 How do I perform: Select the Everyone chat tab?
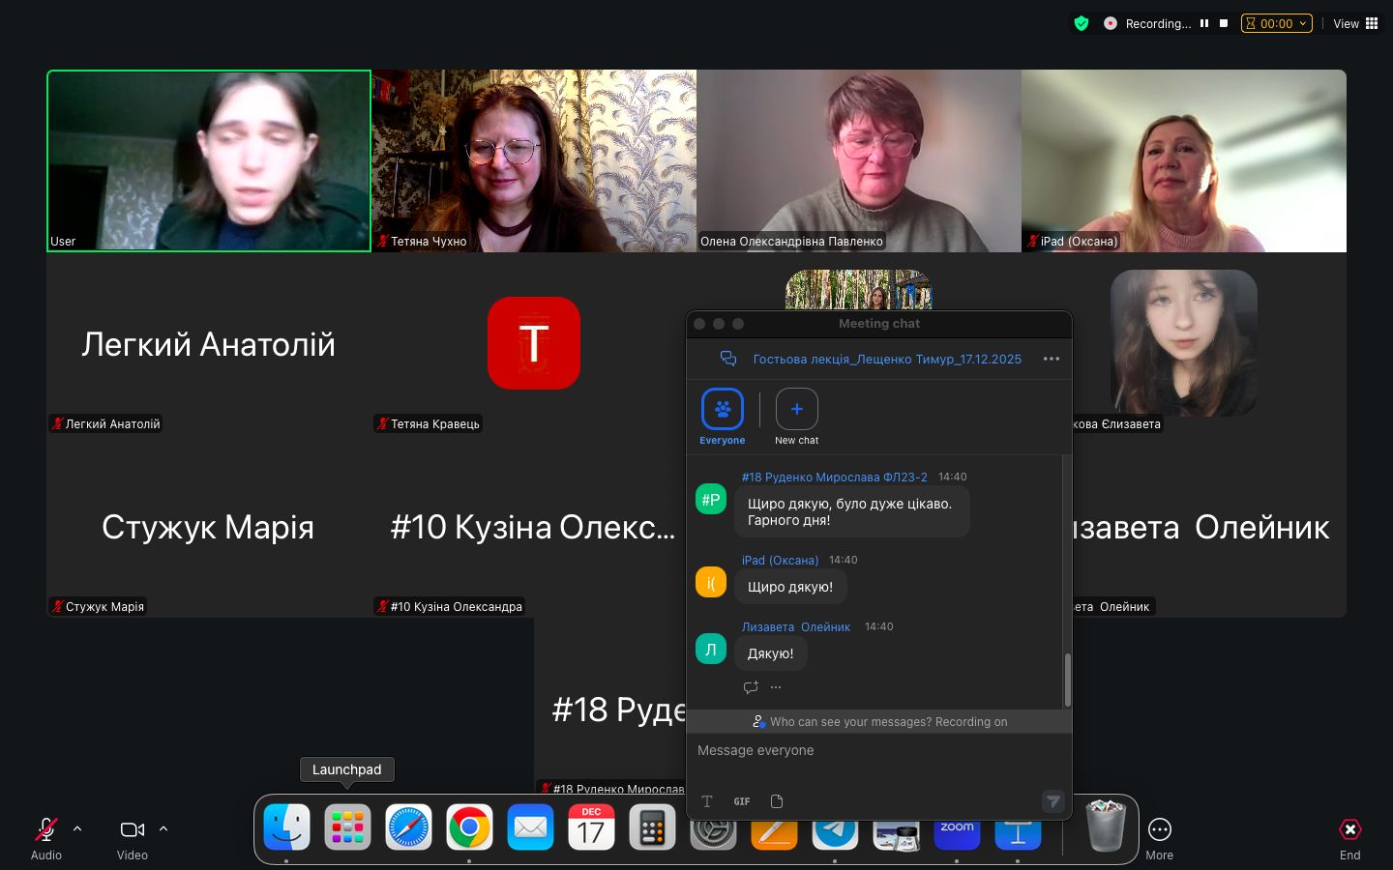click(x=723, y=410)
